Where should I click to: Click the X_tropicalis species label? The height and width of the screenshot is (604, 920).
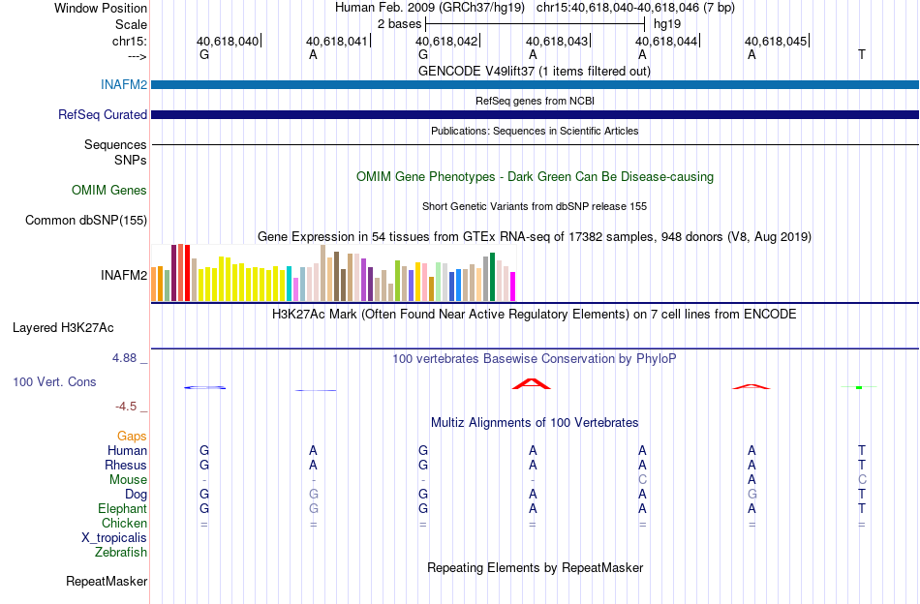[114, 538]
